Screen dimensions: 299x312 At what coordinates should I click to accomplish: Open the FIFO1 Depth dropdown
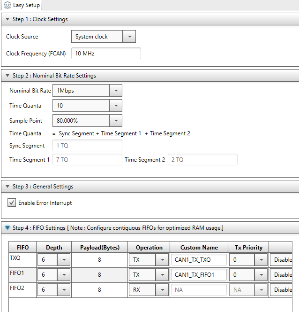click(64, 275)
